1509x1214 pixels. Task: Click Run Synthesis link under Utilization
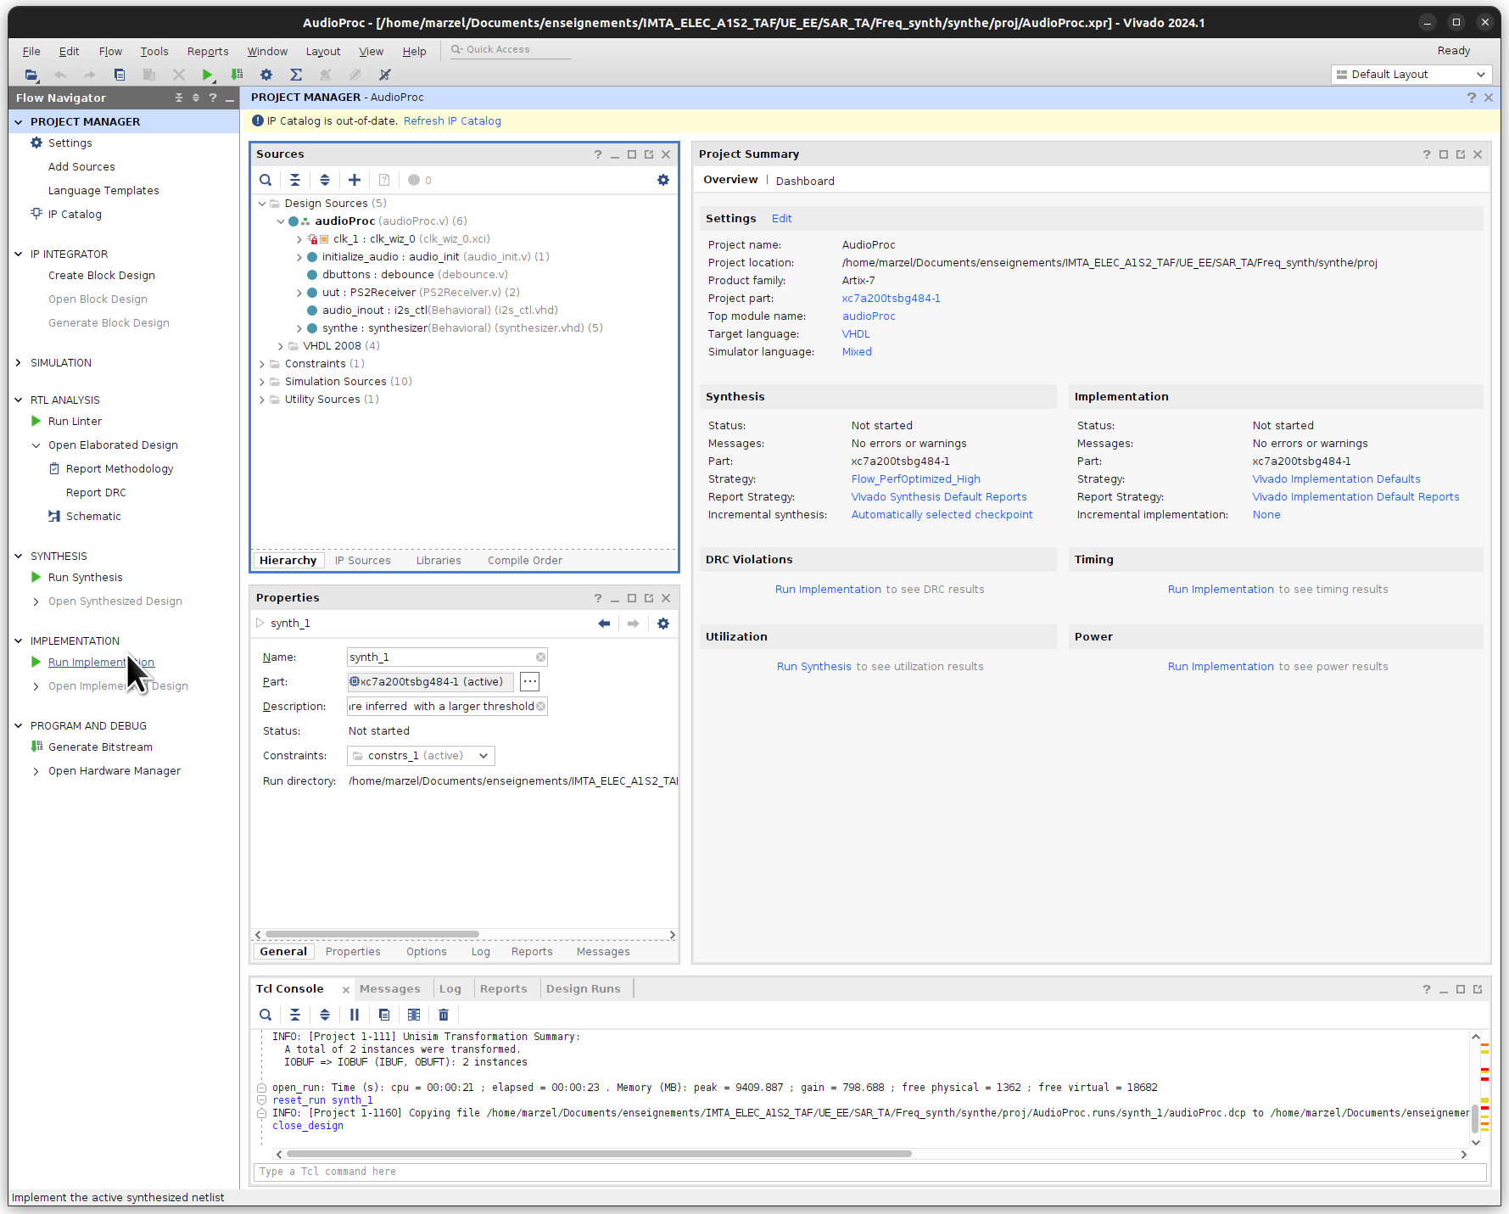[x=814, y=667]
